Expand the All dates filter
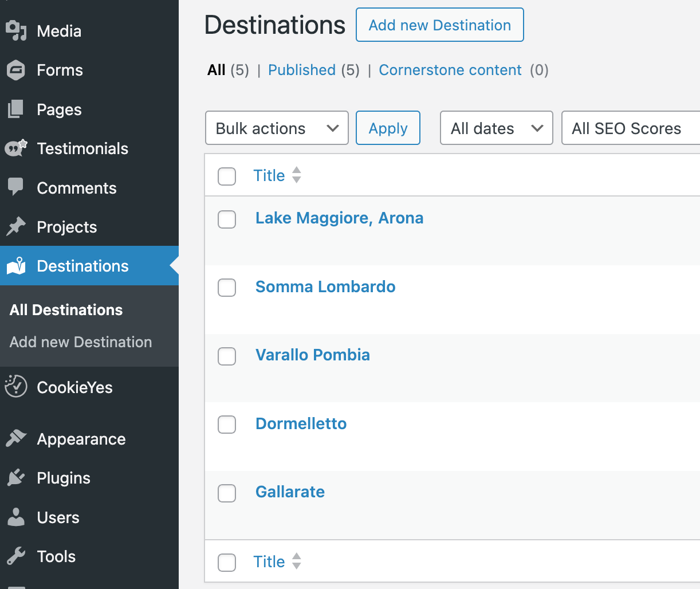 496,128
